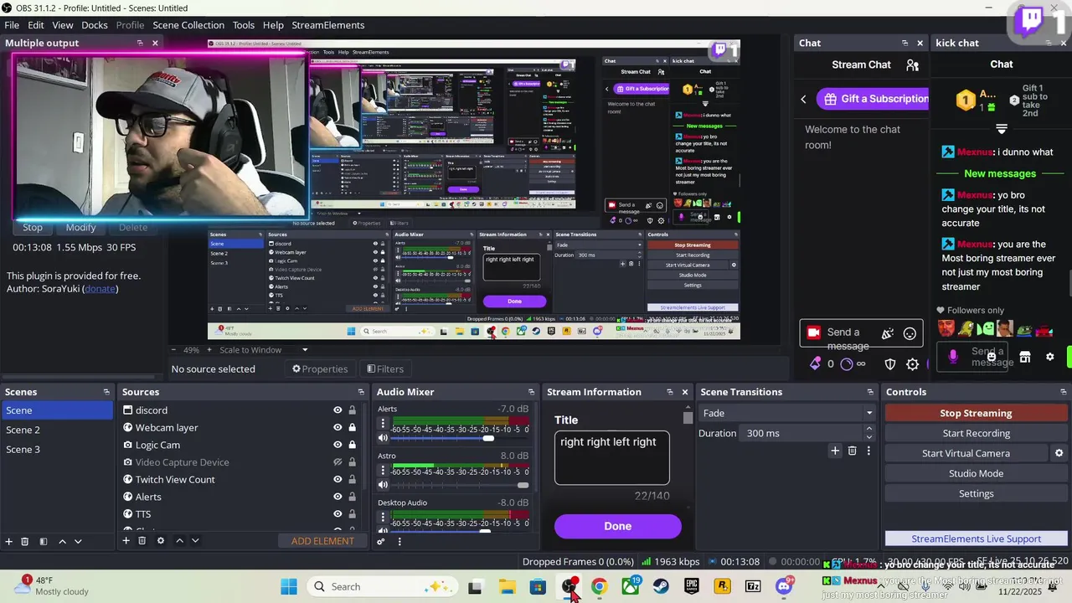Hide the discord source with its eye icon

pos(338,410)
